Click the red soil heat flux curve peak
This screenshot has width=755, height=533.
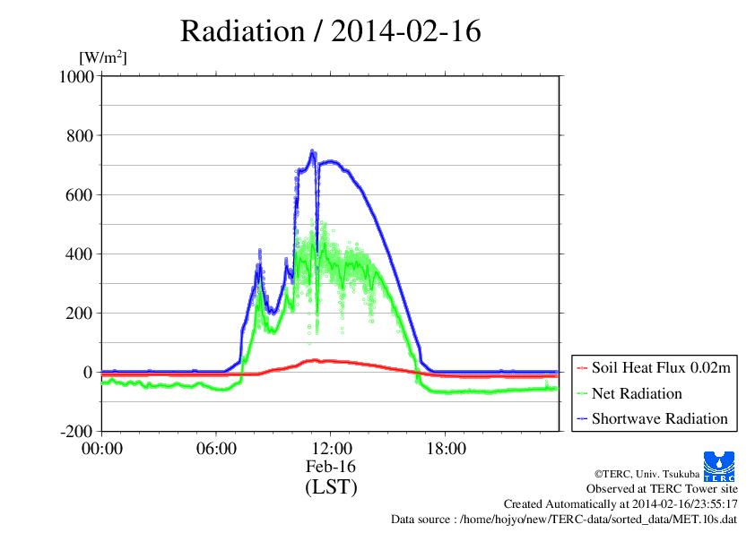(x=316, y=360)
